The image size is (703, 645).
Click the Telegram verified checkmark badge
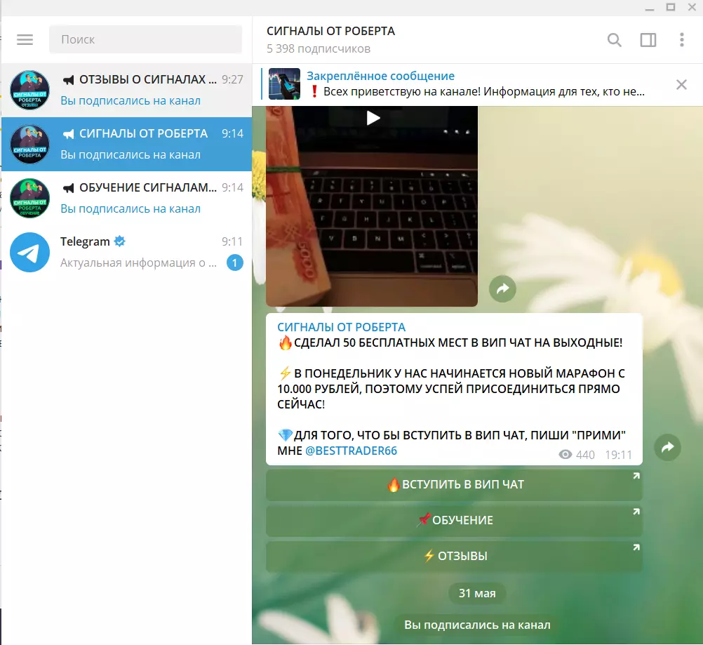(119, 241)
